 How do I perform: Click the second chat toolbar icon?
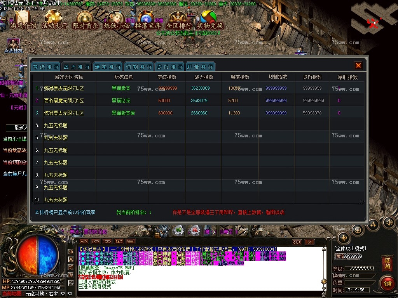coord(96,241)
